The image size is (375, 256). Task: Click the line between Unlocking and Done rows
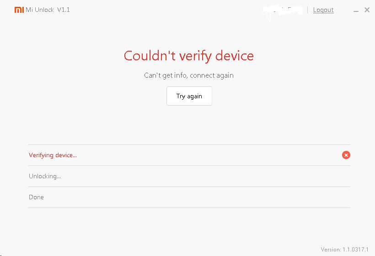pos(189,187)
